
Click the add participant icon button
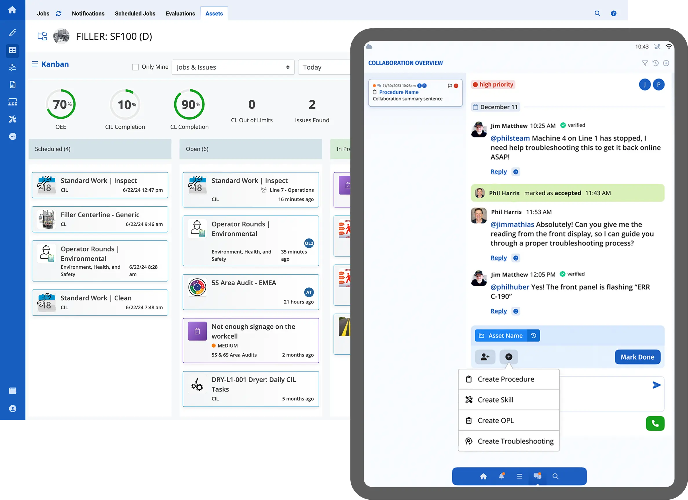click(485, 357)
